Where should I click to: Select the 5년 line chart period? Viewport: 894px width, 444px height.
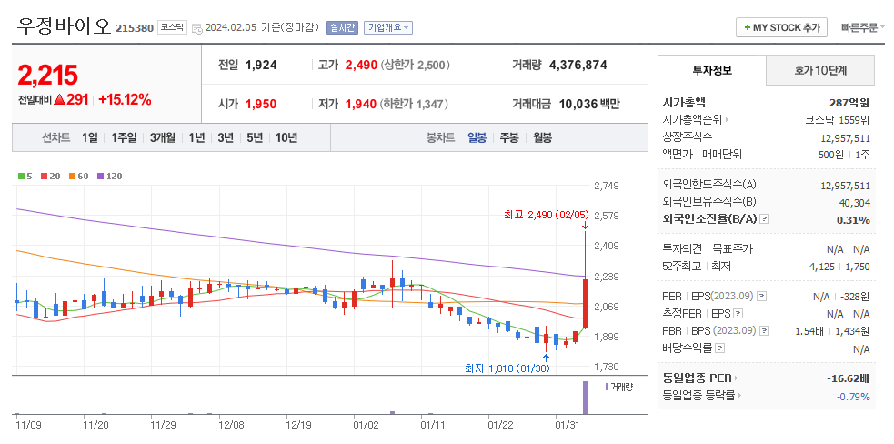pyautogui.click(x=255, y=137)
